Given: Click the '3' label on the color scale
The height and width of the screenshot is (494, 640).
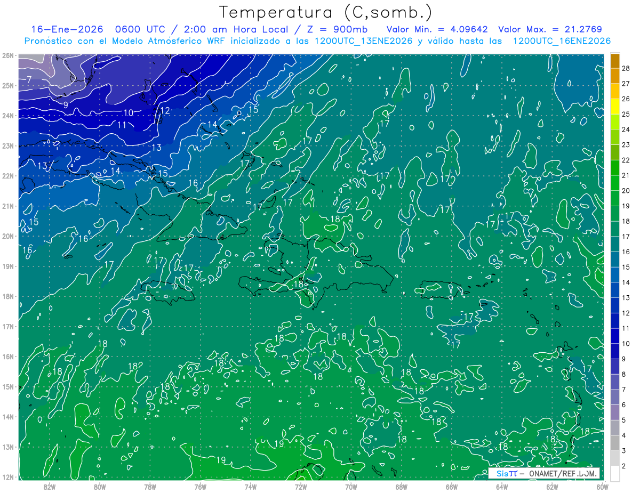Looking at the screenshot, I should point(623,451).
